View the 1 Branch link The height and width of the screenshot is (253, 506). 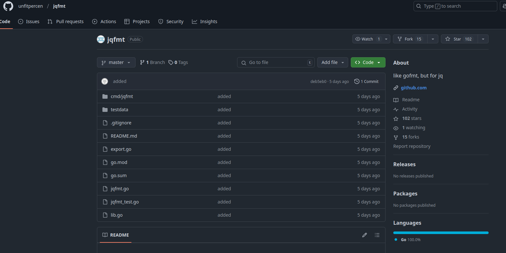click(x=152, y=62)
